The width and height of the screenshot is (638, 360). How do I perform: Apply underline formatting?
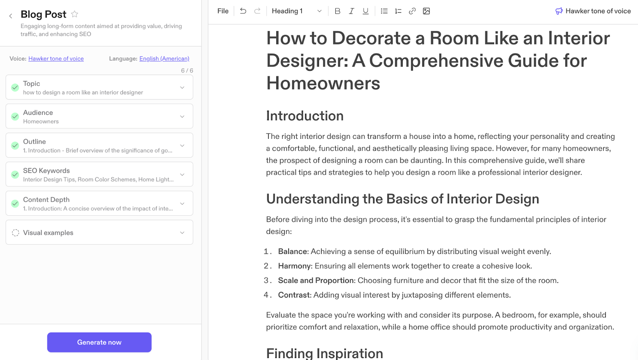(x=365, y=11)
